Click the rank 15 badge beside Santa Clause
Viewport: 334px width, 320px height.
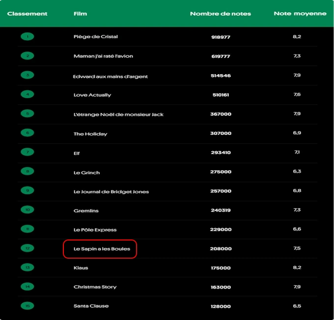point(28,306)
